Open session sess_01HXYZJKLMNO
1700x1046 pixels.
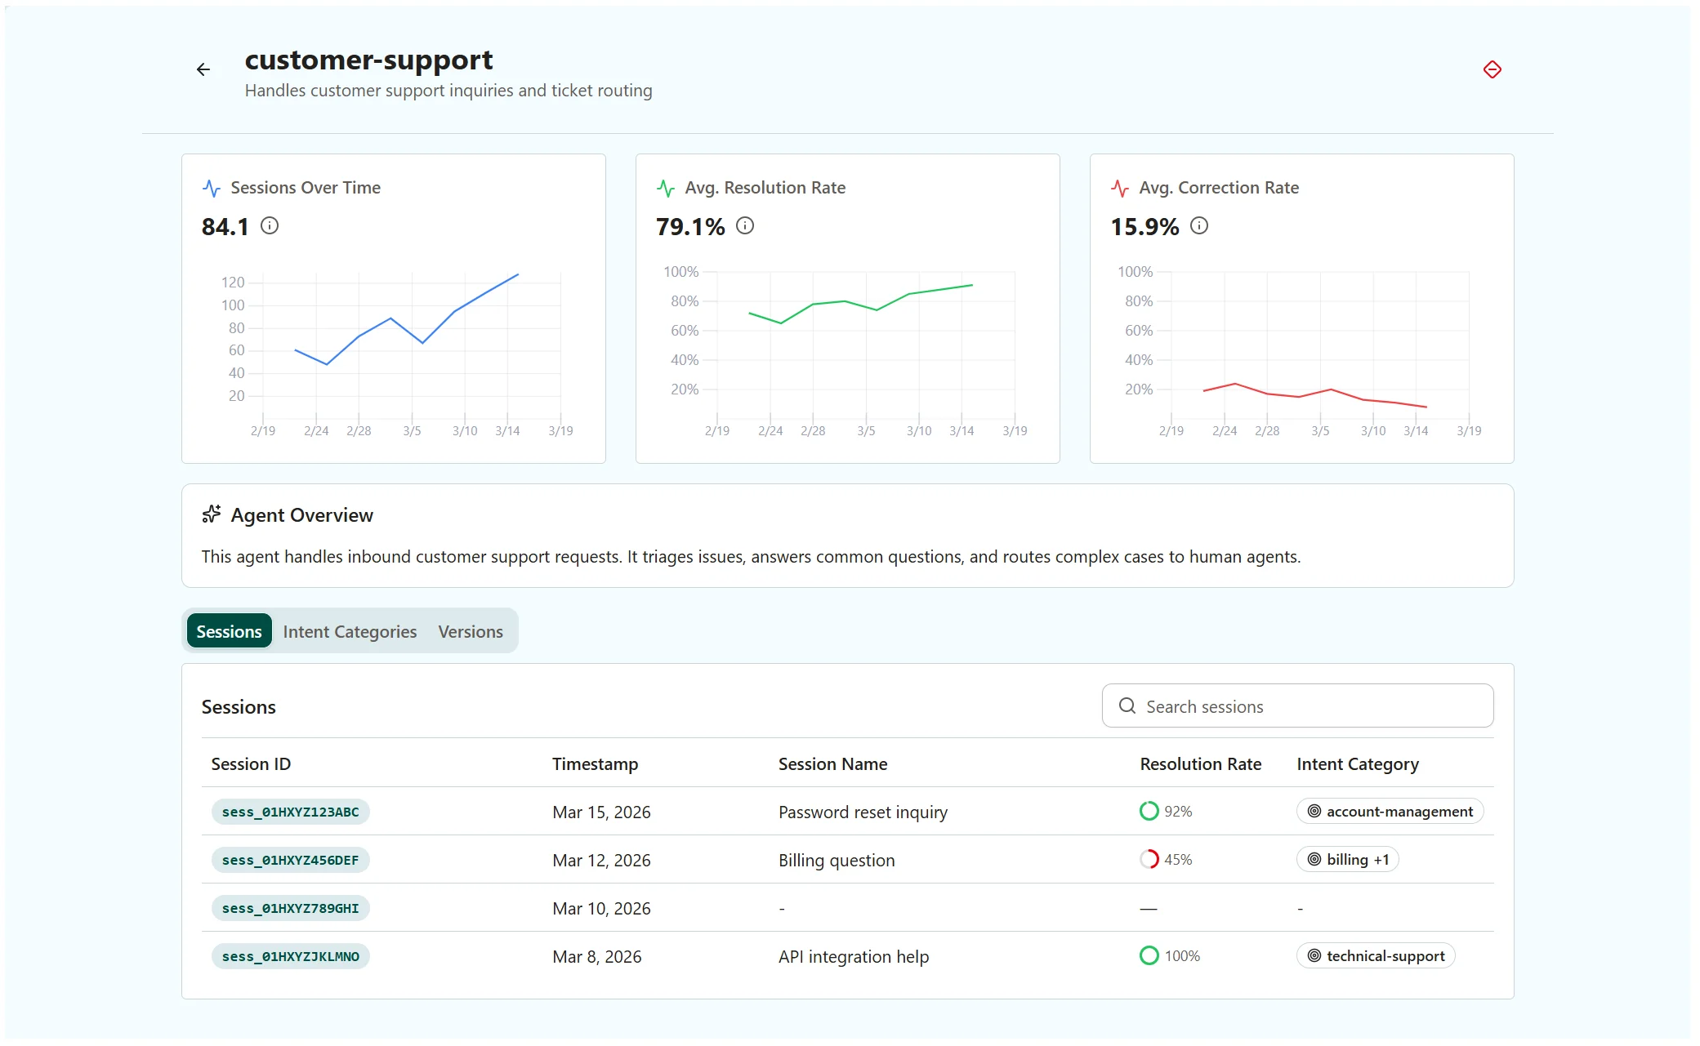[x=291, y=956]
